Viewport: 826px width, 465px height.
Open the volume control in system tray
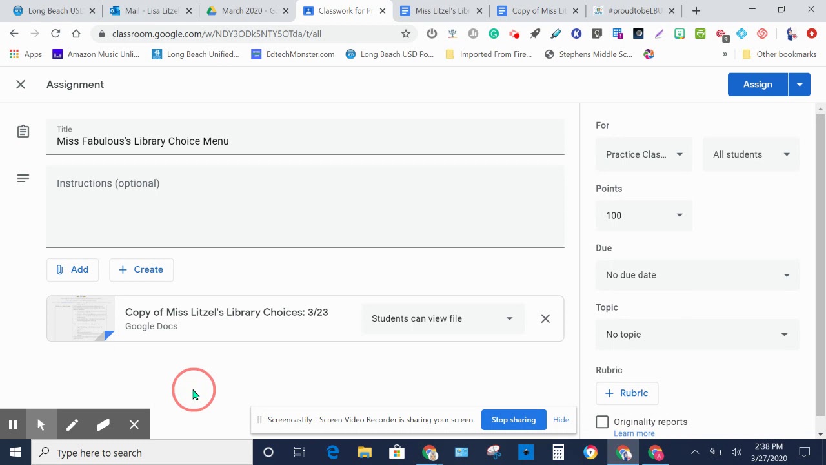(x=736, y=453)
